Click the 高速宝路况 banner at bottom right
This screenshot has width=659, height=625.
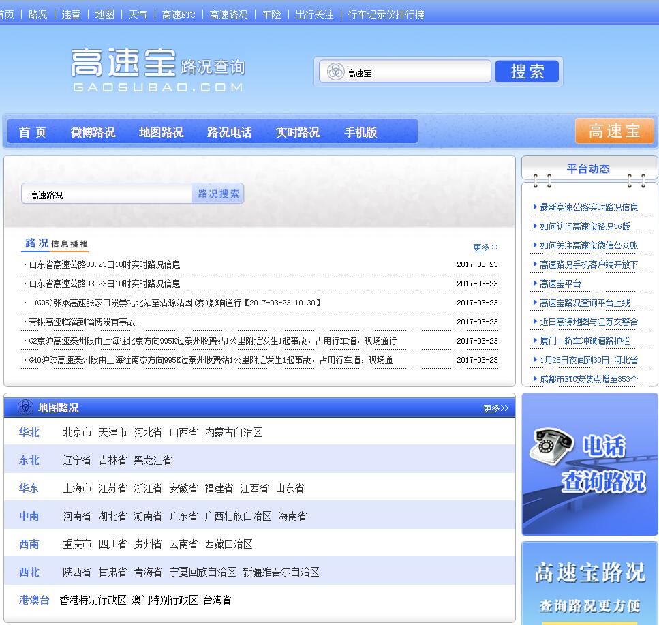pos(589,583)
